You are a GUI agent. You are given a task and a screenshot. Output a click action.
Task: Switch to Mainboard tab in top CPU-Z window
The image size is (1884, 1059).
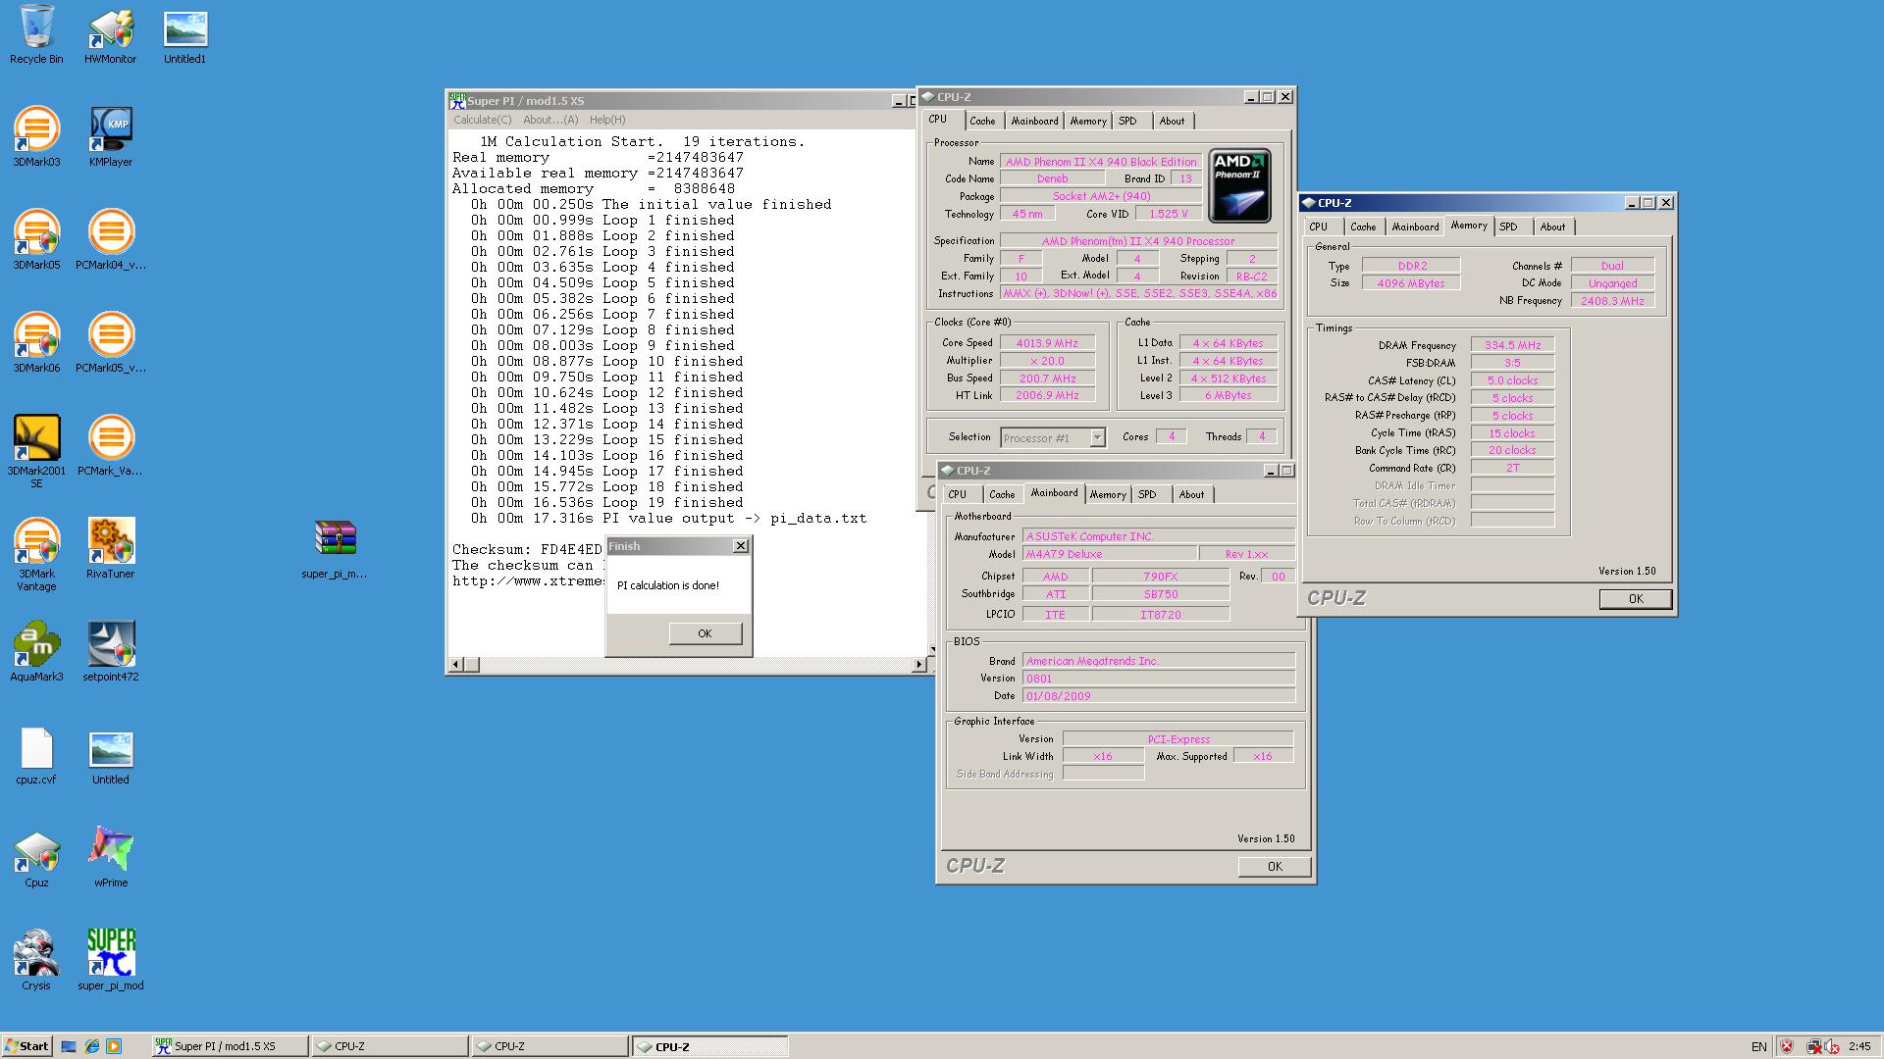pyautogui.click(x=1034, y=121)
